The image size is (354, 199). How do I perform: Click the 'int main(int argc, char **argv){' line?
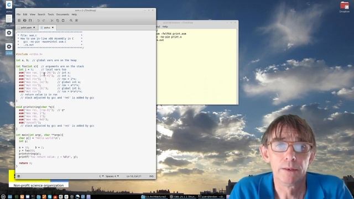(40, 135)
